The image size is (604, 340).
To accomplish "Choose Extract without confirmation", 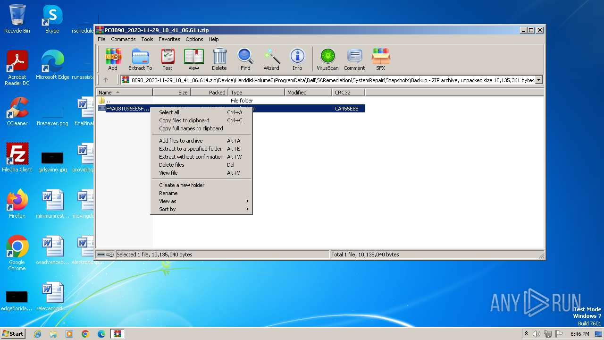I will 201,157.
